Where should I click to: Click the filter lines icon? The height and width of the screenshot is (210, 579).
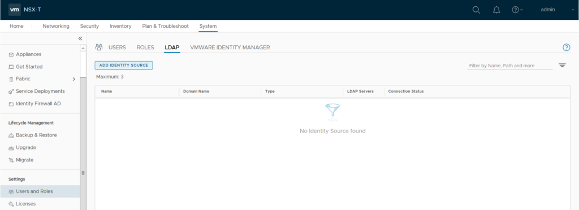[x=562, y=66]
